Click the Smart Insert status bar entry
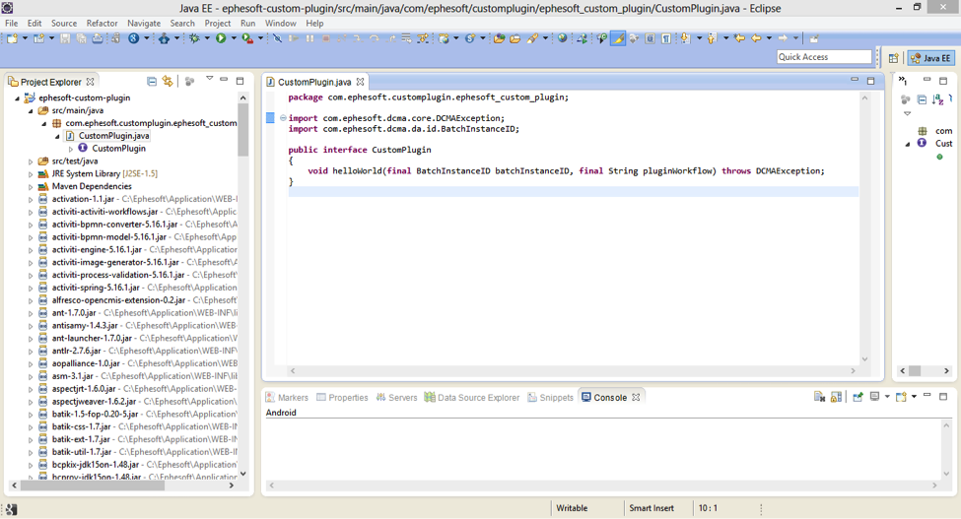This screenshot has width=961, height=519. pyautogui.click(x=651, y=508)
